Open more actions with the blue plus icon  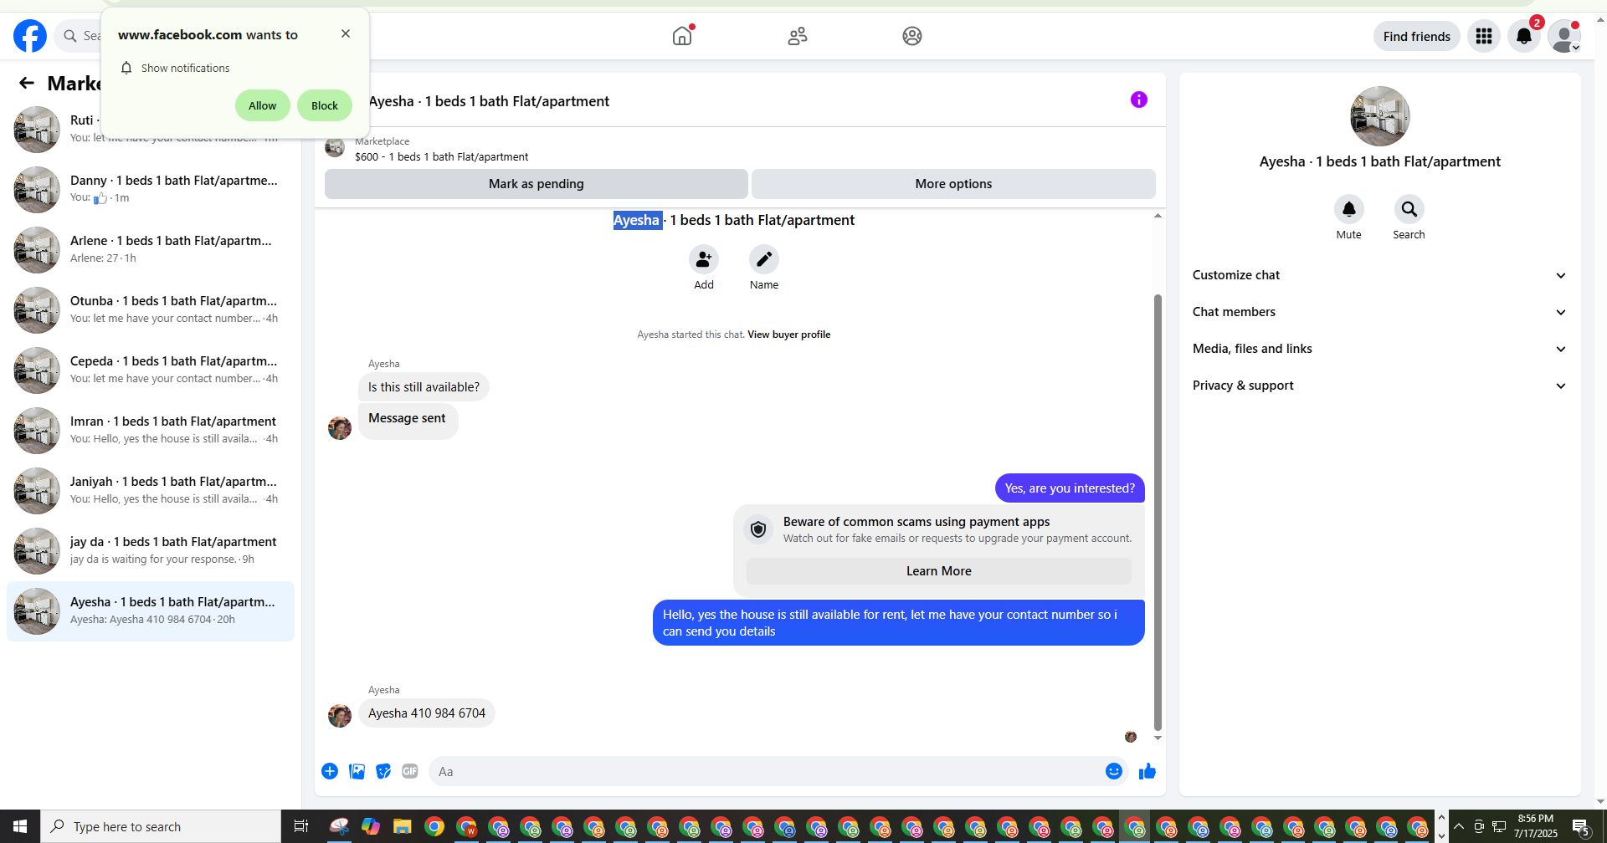coord(330,771)
